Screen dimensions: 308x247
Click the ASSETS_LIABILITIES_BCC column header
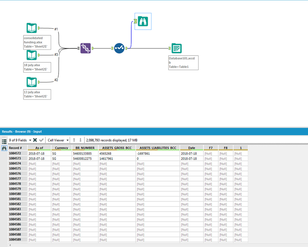coord(158,148)
